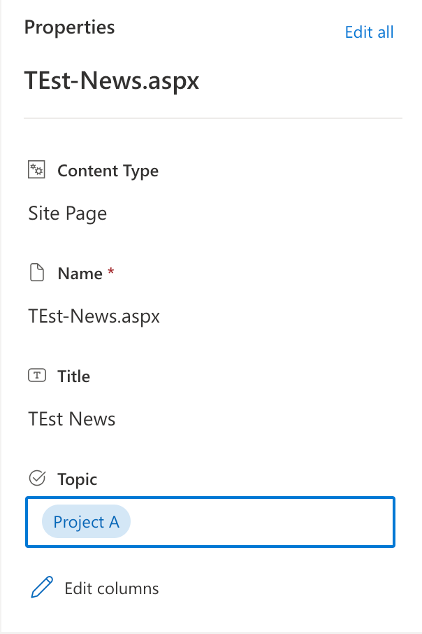
Task: Click the Topic choice checkmark icon
Action: point(36,479)
